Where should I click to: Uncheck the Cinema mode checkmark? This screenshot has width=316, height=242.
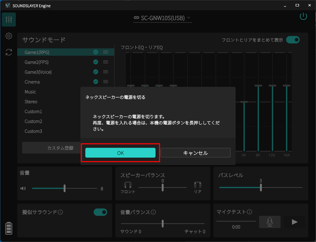pyautogui.click(x=95, y=82)
